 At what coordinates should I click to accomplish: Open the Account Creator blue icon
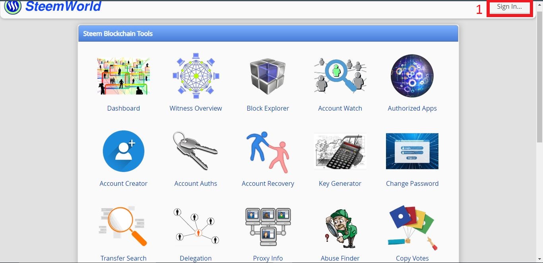click(123, 151)
